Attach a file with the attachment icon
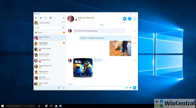196x108 pixels. pyautogui.click(x=127, y=88)
